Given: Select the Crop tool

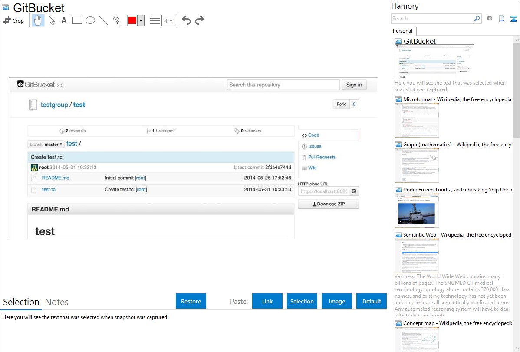Looking at the screenshot, I should point(13,20).
